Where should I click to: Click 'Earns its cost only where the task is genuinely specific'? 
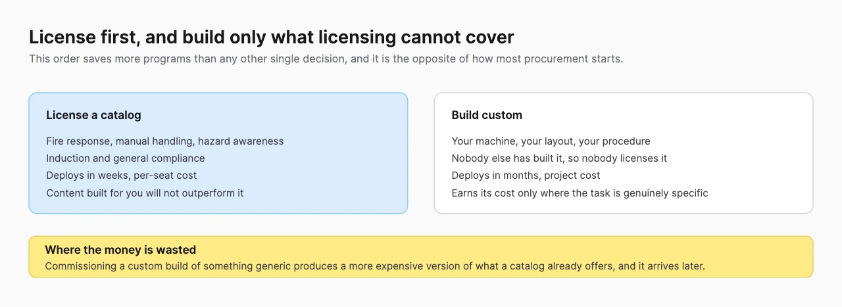click(x=580, y=193)
